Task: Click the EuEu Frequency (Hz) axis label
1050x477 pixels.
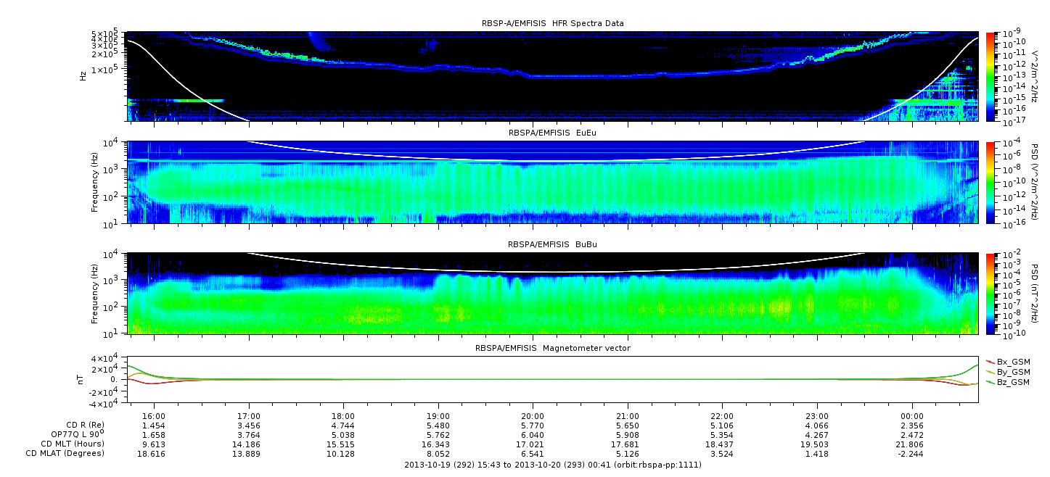Action: [x=95, y=183]
